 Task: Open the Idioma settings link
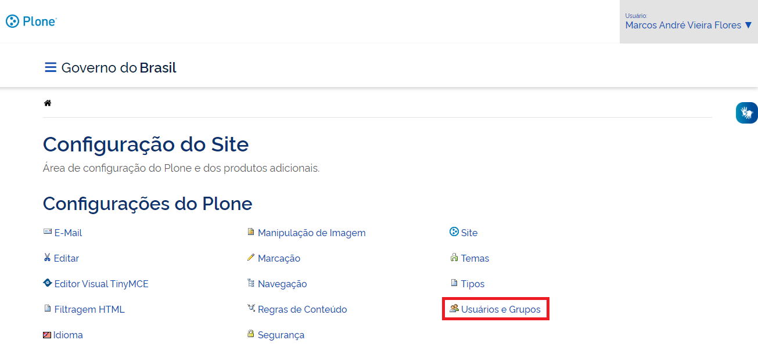pyautogui.click(x=68, y=335)
